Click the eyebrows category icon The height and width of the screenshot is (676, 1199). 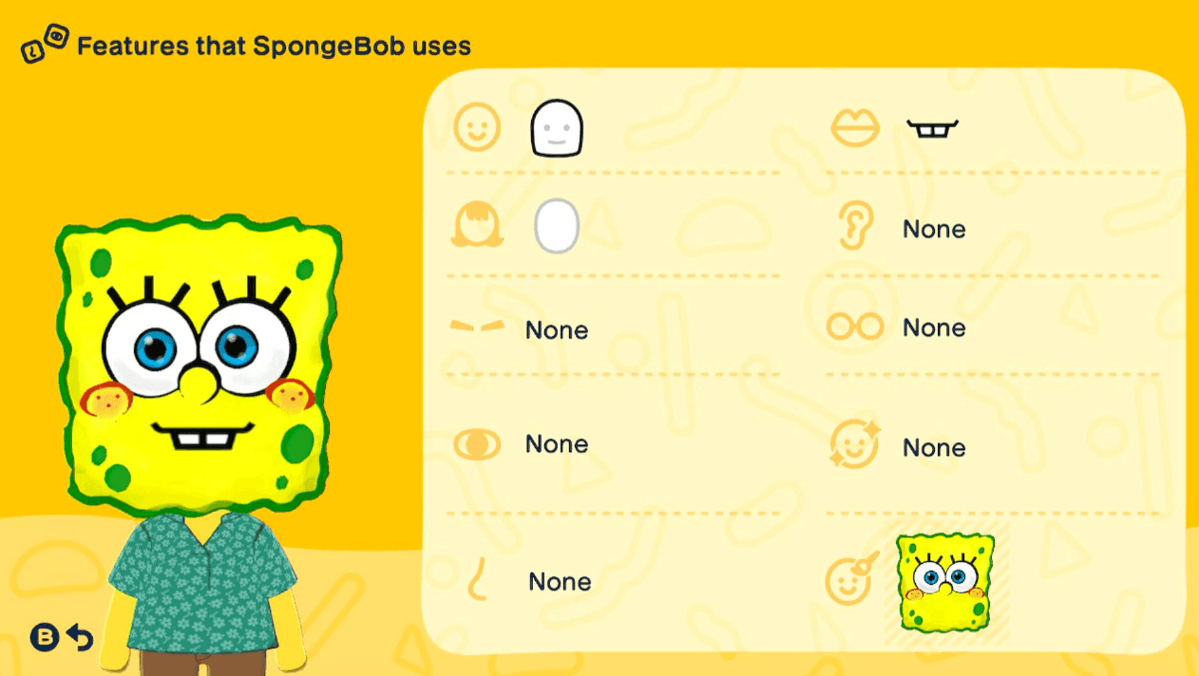tap(477, 327)
